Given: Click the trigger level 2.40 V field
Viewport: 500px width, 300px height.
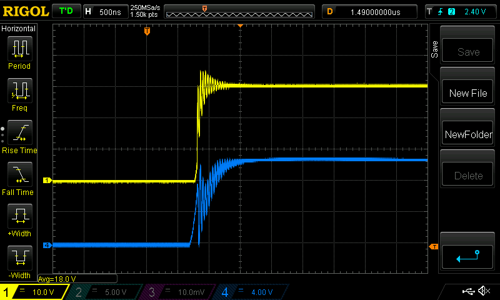Looking at the screenshot, I should [477, 11].
